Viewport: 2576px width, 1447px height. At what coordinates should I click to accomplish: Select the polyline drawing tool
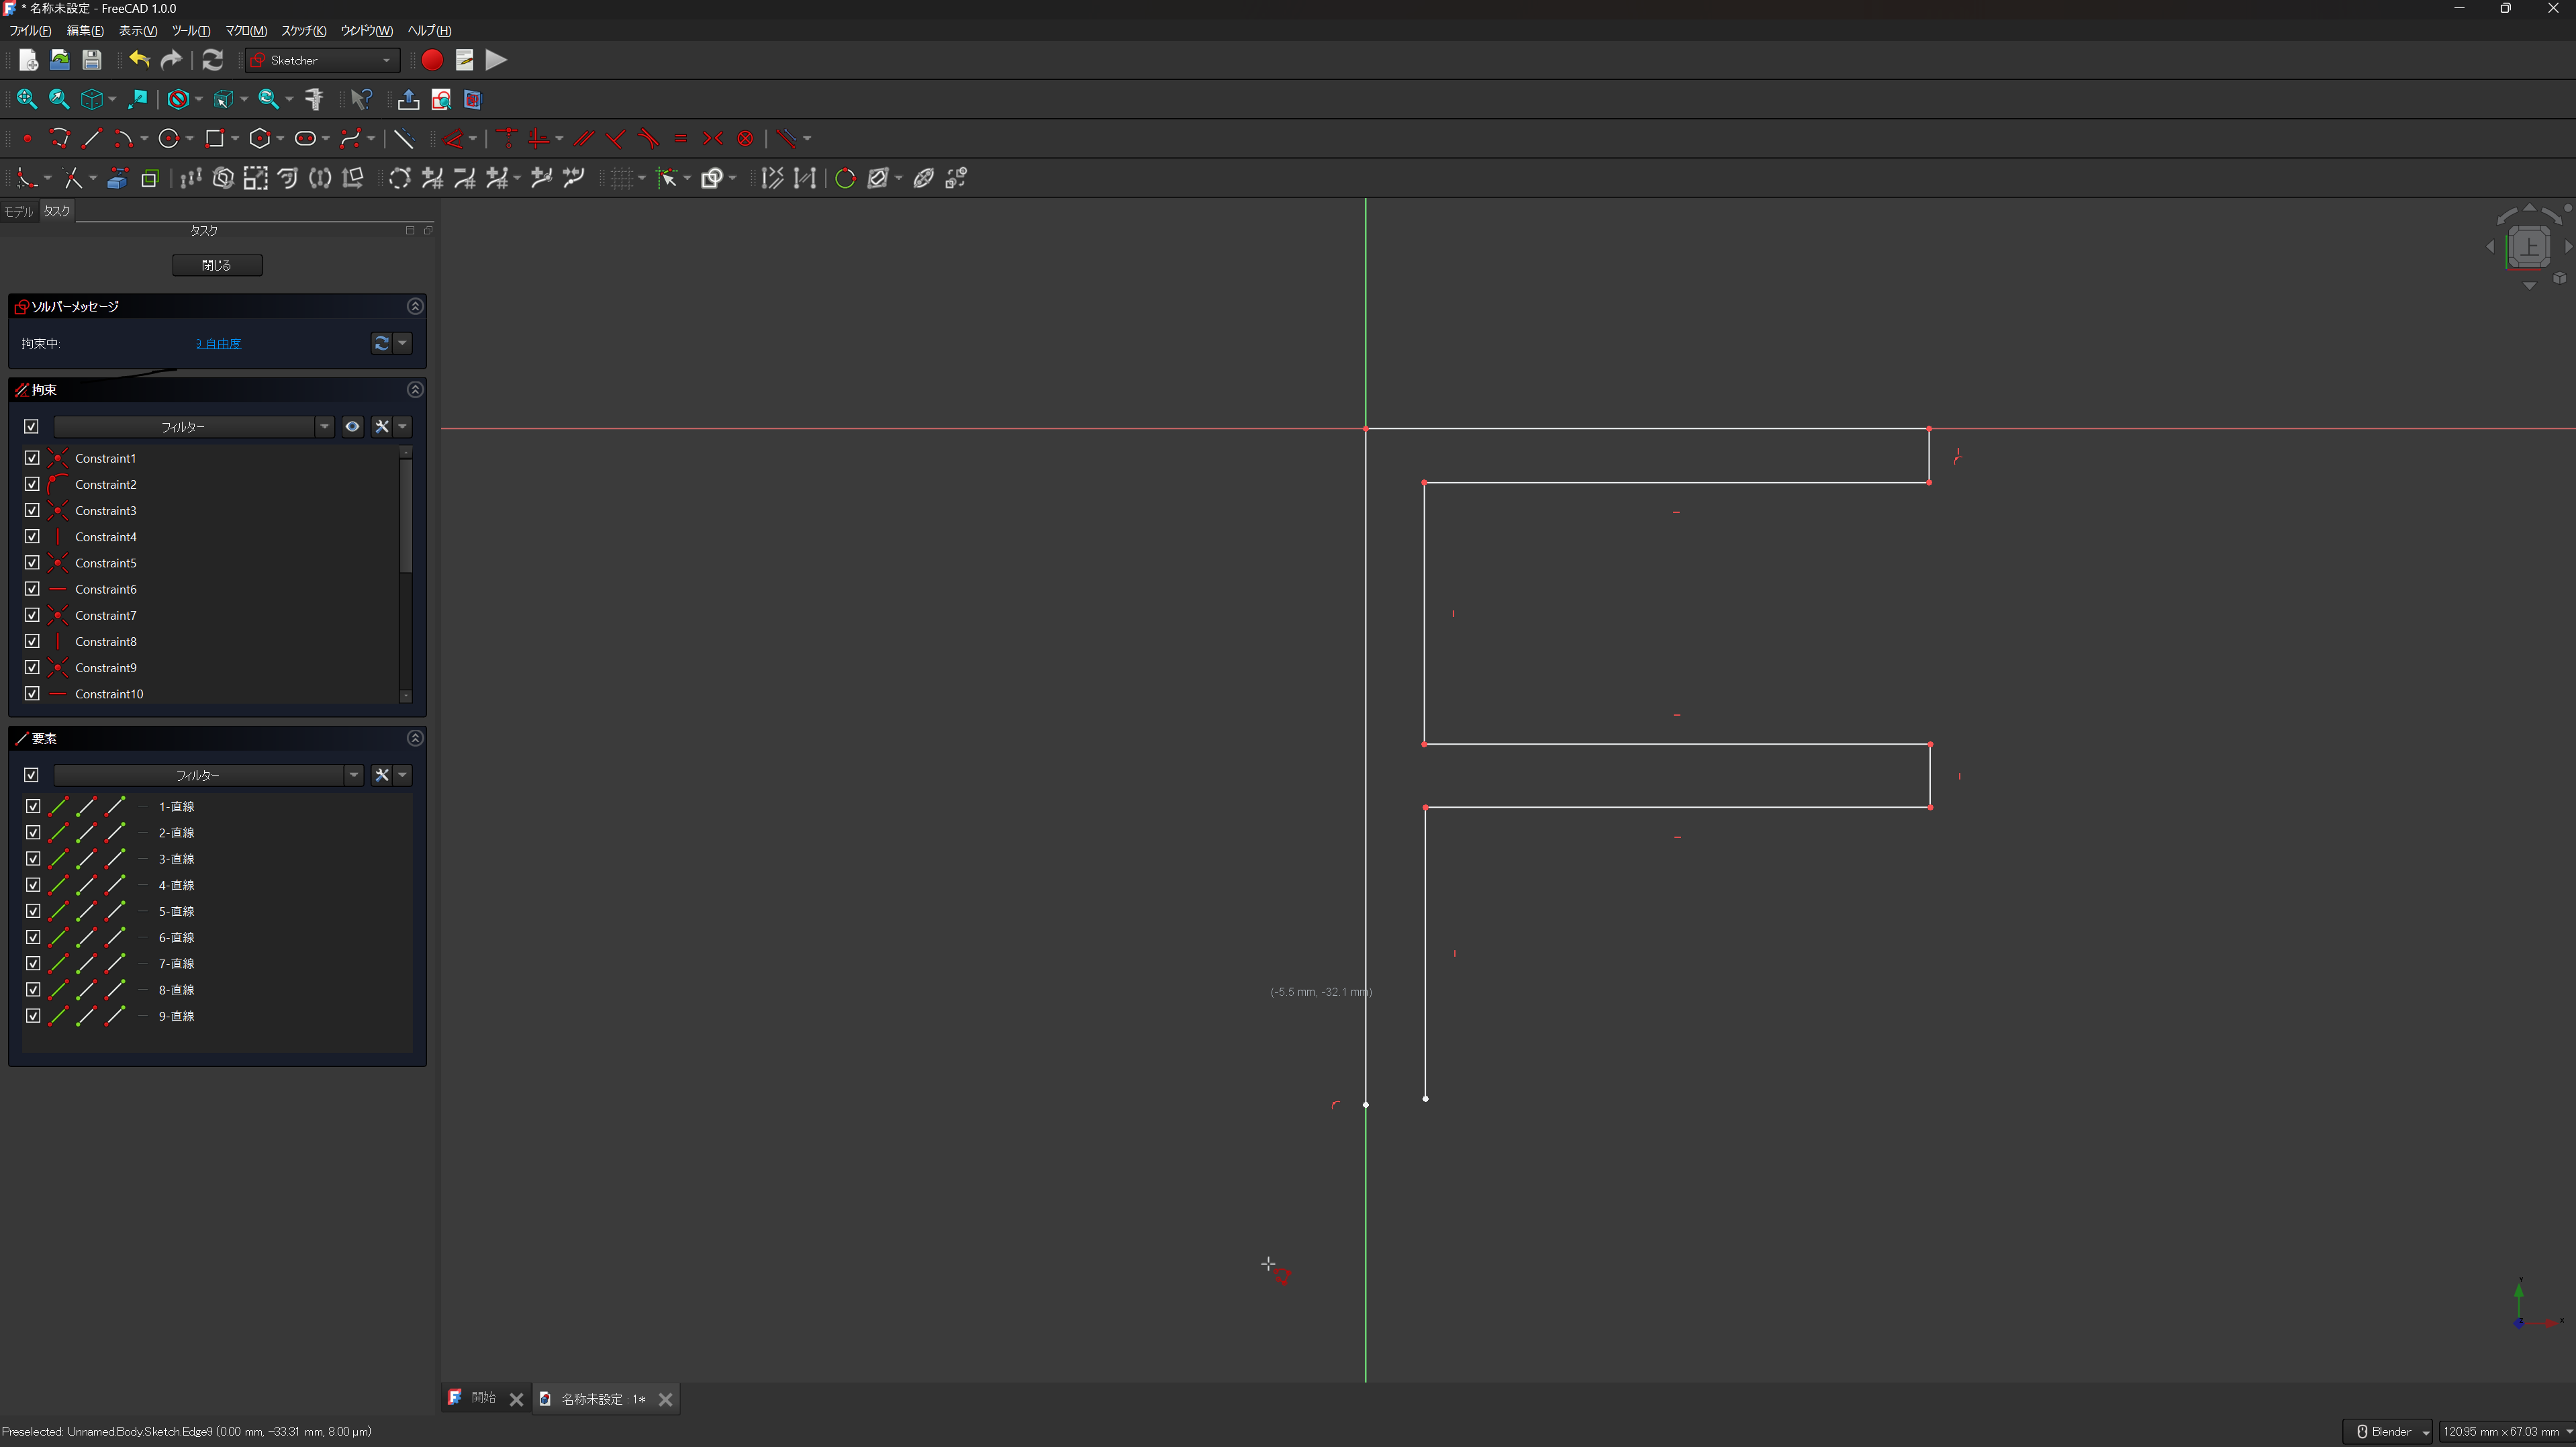60,138
